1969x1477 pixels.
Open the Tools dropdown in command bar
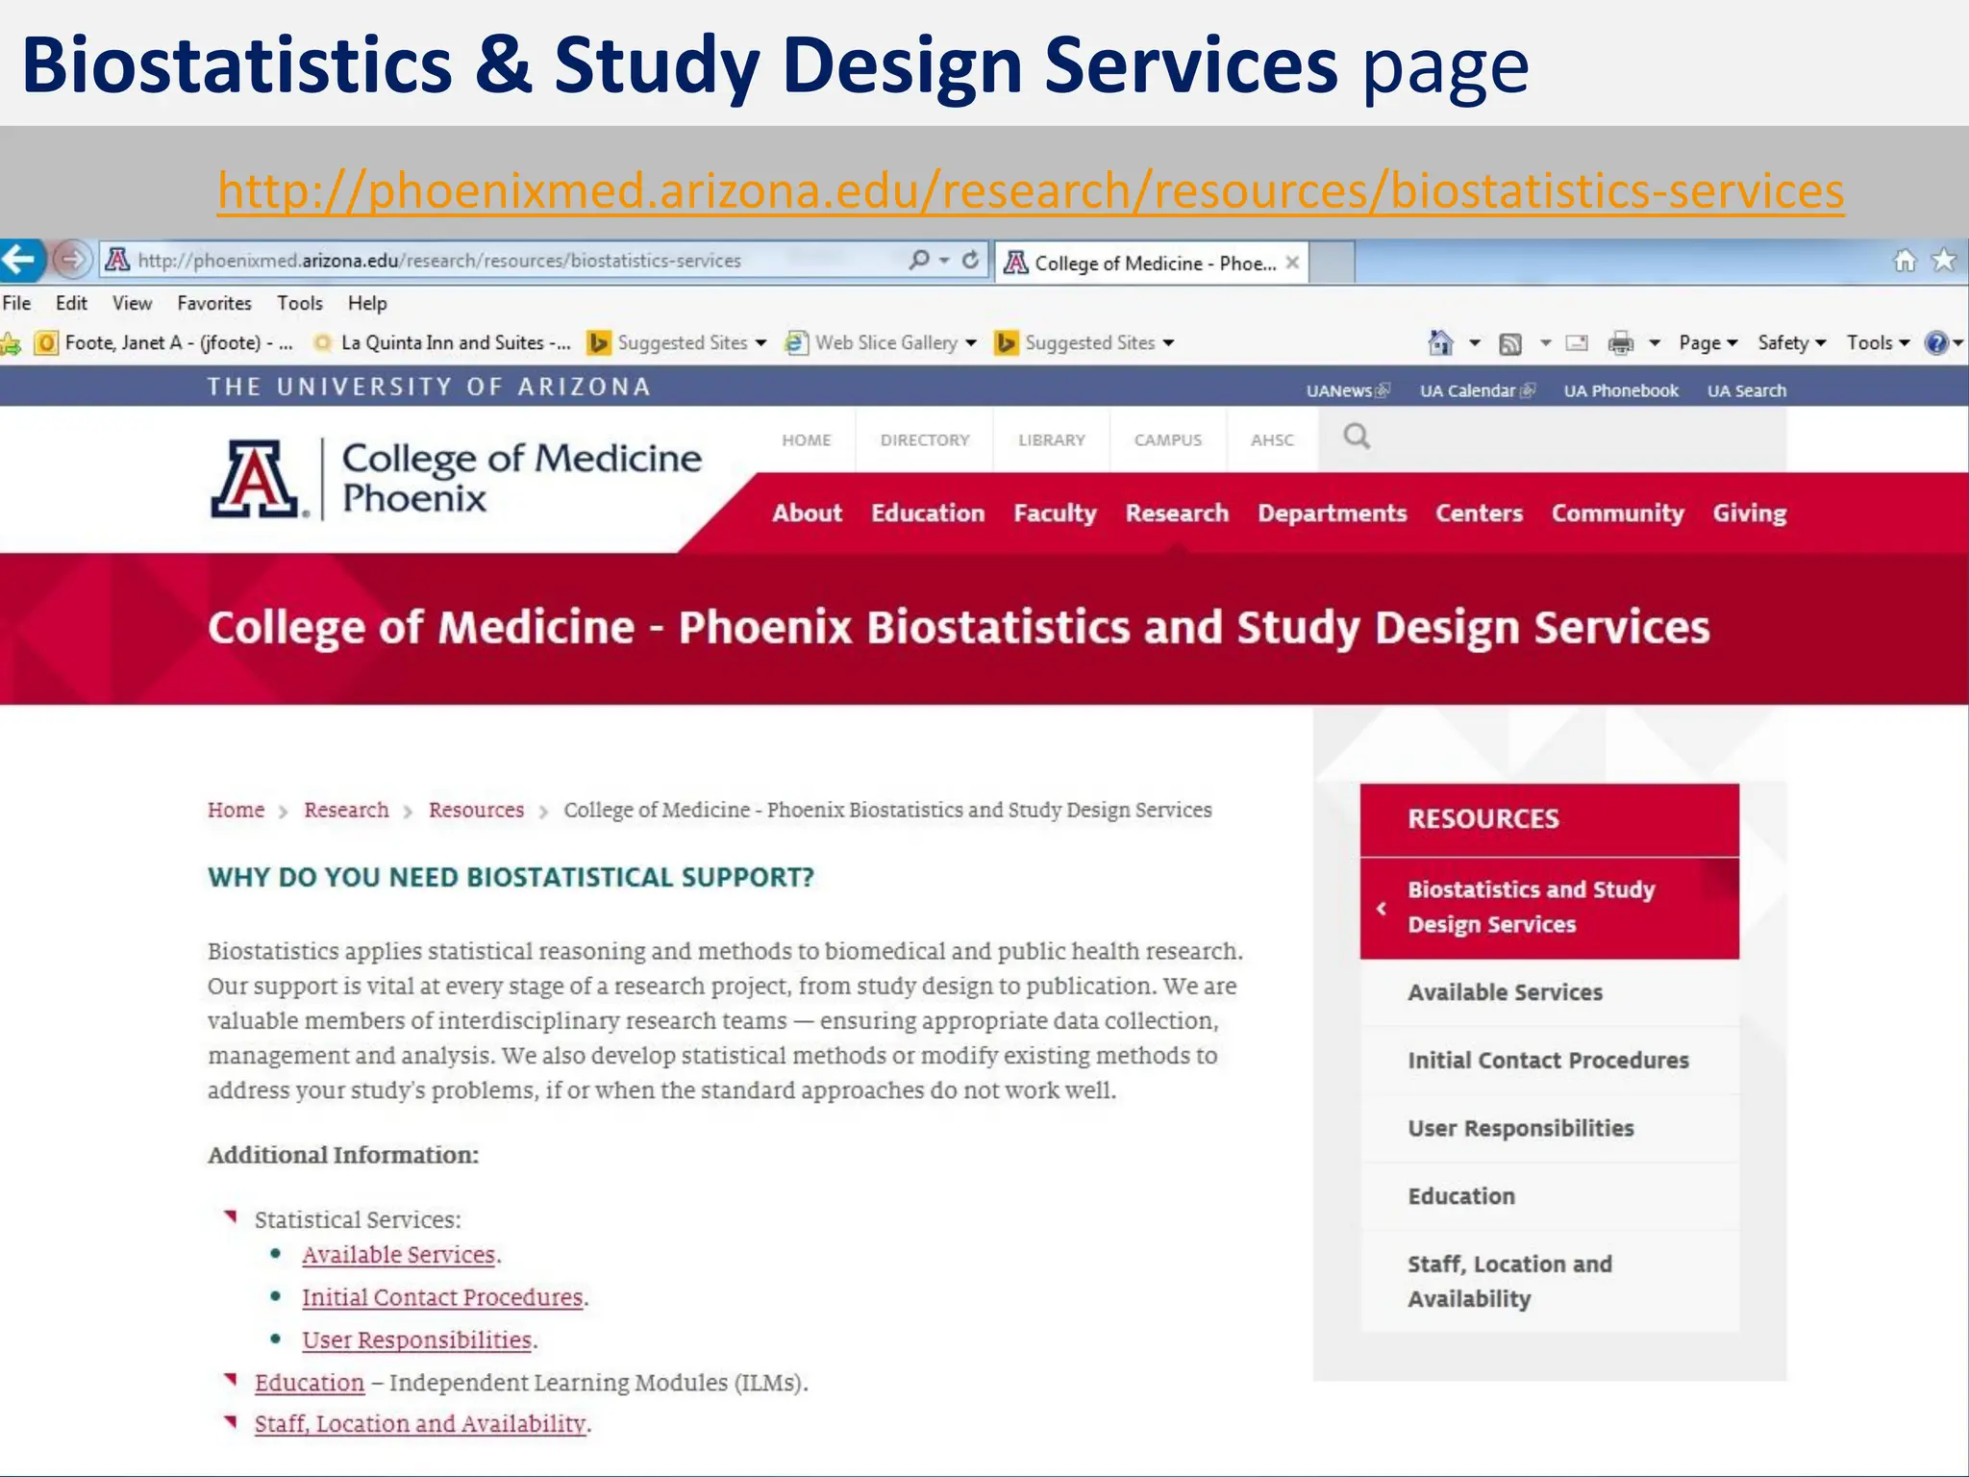(1877, 343)
